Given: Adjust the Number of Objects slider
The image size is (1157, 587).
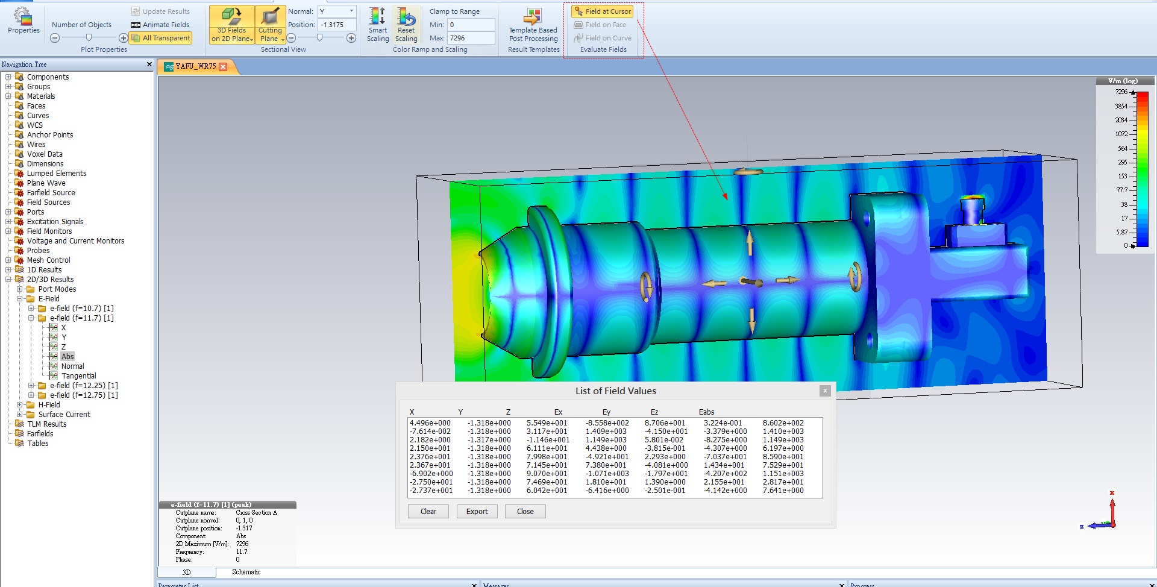Looking at the screenshot, I should coord(89,38).
